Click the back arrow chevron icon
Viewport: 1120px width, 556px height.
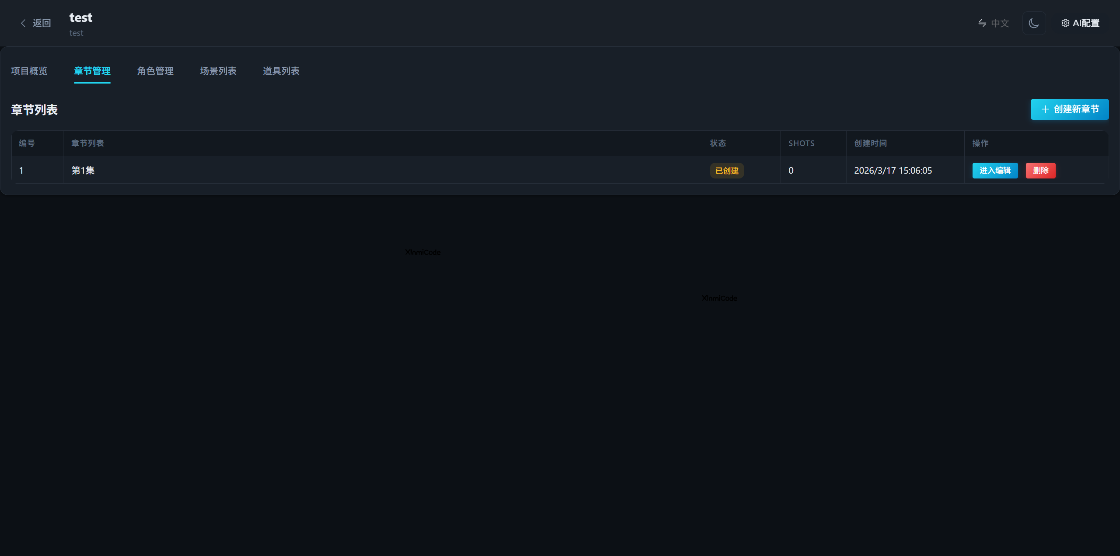coord(23,23)
